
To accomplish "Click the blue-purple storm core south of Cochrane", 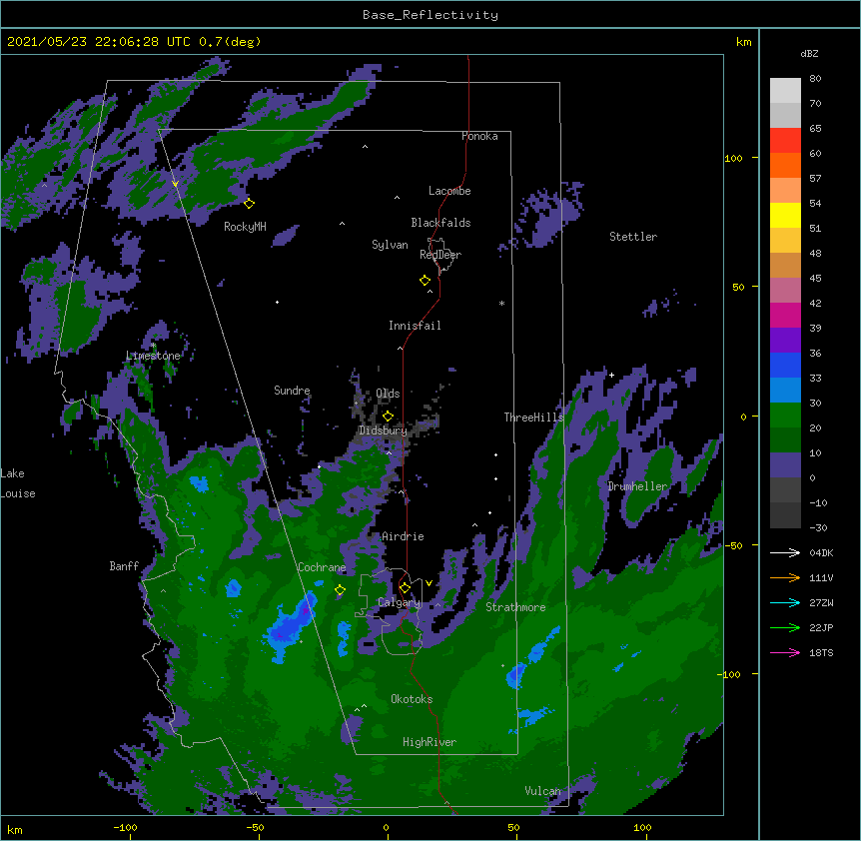I will coord(291,624).
